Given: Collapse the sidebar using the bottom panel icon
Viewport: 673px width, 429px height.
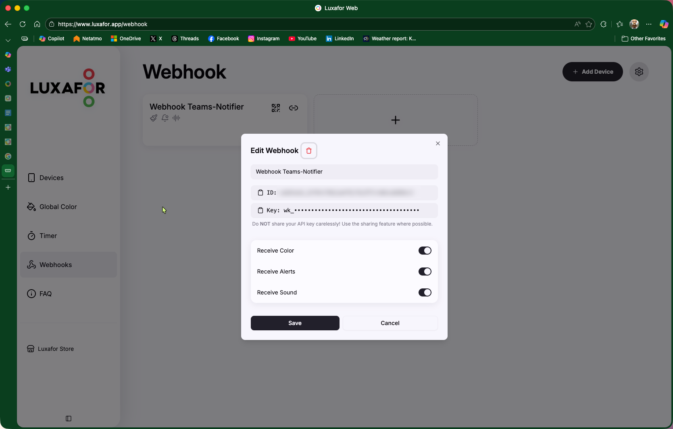Looking at the screenshot, I should pos(69,419).
